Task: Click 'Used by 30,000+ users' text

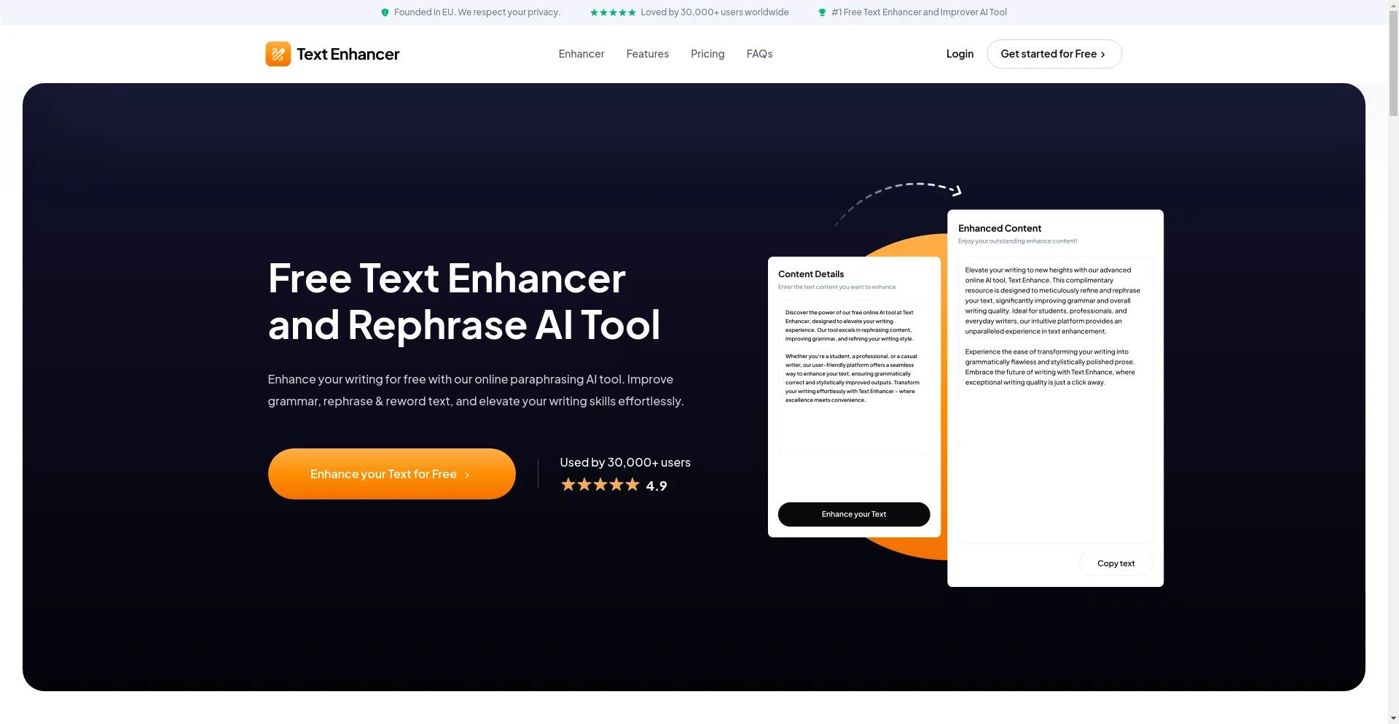Action: [624, 462]
